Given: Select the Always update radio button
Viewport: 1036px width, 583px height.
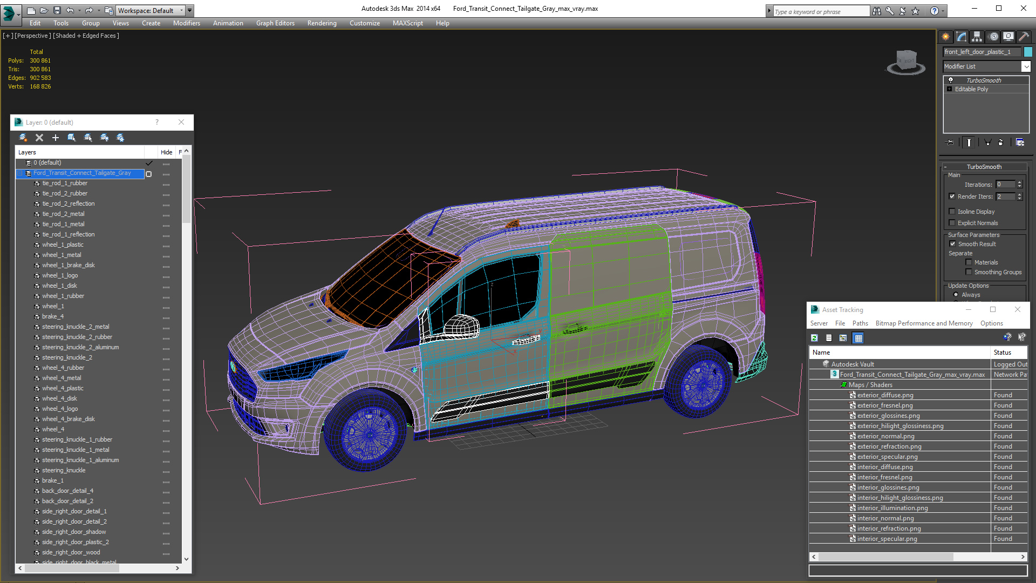Looking at the screenshot, I should tap(956, 295).
